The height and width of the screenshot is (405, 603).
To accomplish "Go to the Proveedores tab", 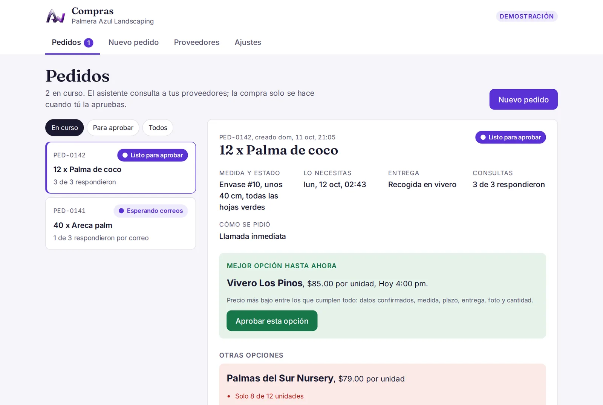I will click(196, 43).
